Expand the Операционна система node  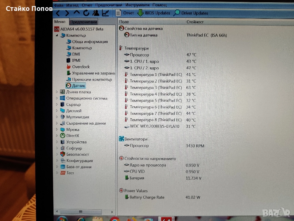coord(57,98)
